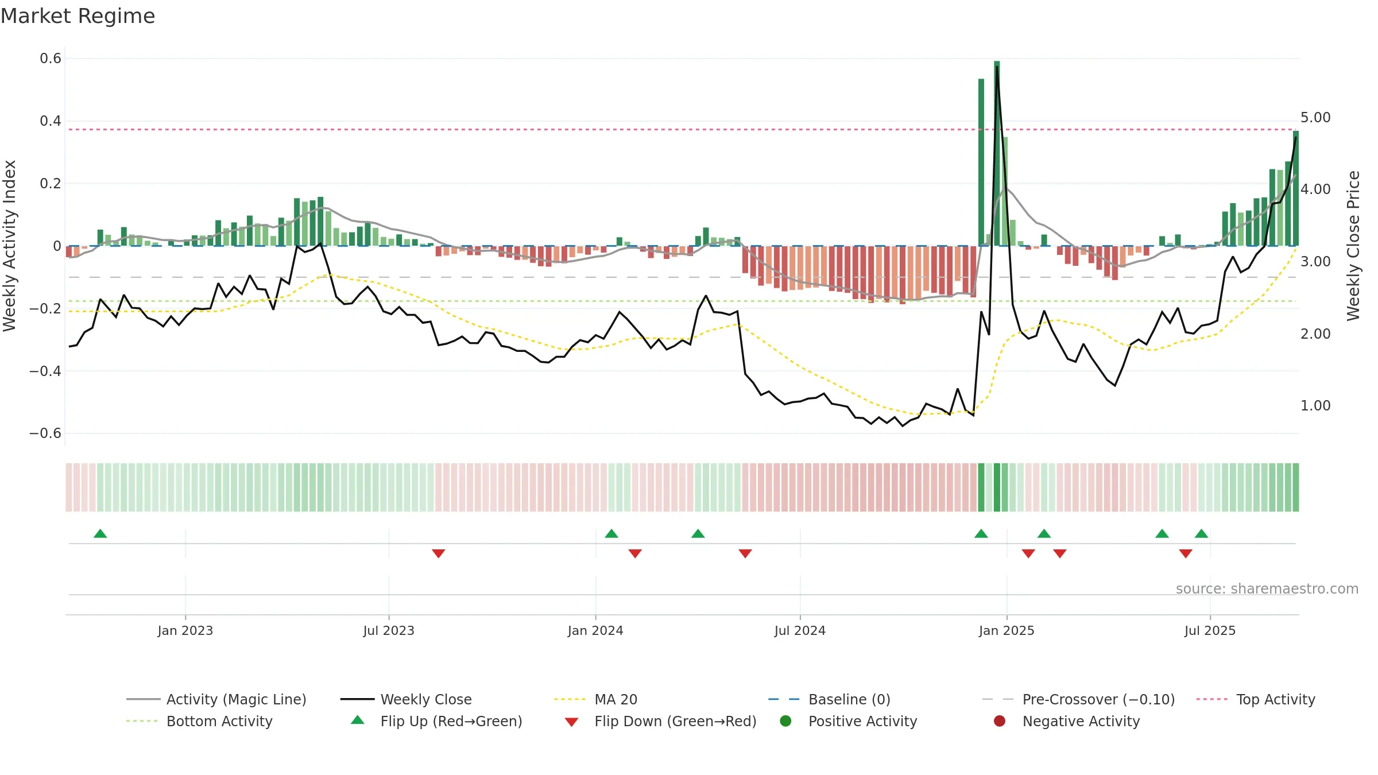
Task: Click the red Flip Down triangle in the legend
Action: (x=571, y=722)
